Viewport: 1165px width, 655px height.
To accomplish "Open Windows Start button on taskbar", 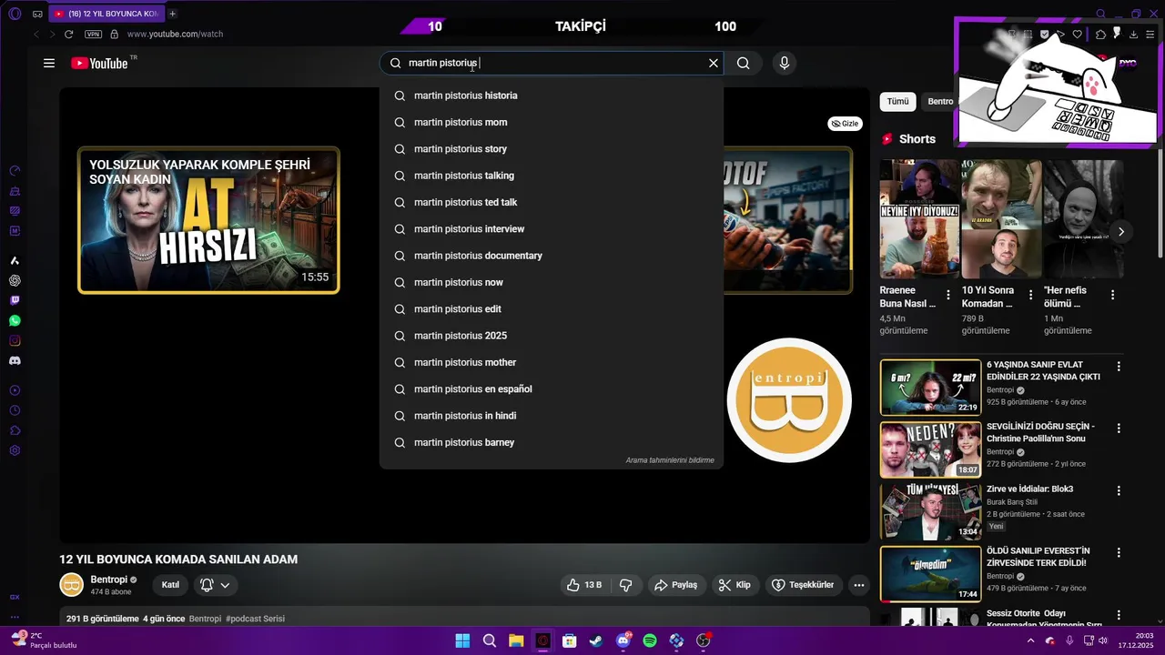I will point(462,640).
